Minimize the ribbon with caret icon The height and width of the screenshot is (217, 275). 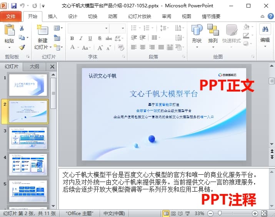[262, 17]
